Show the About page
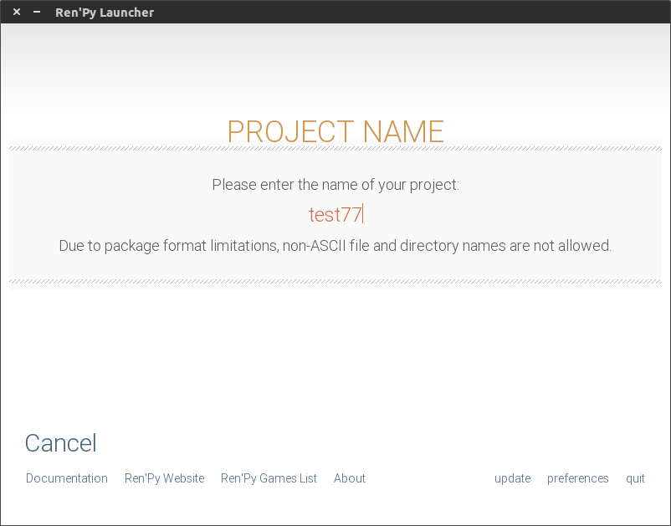 click(x=349, y=478)
